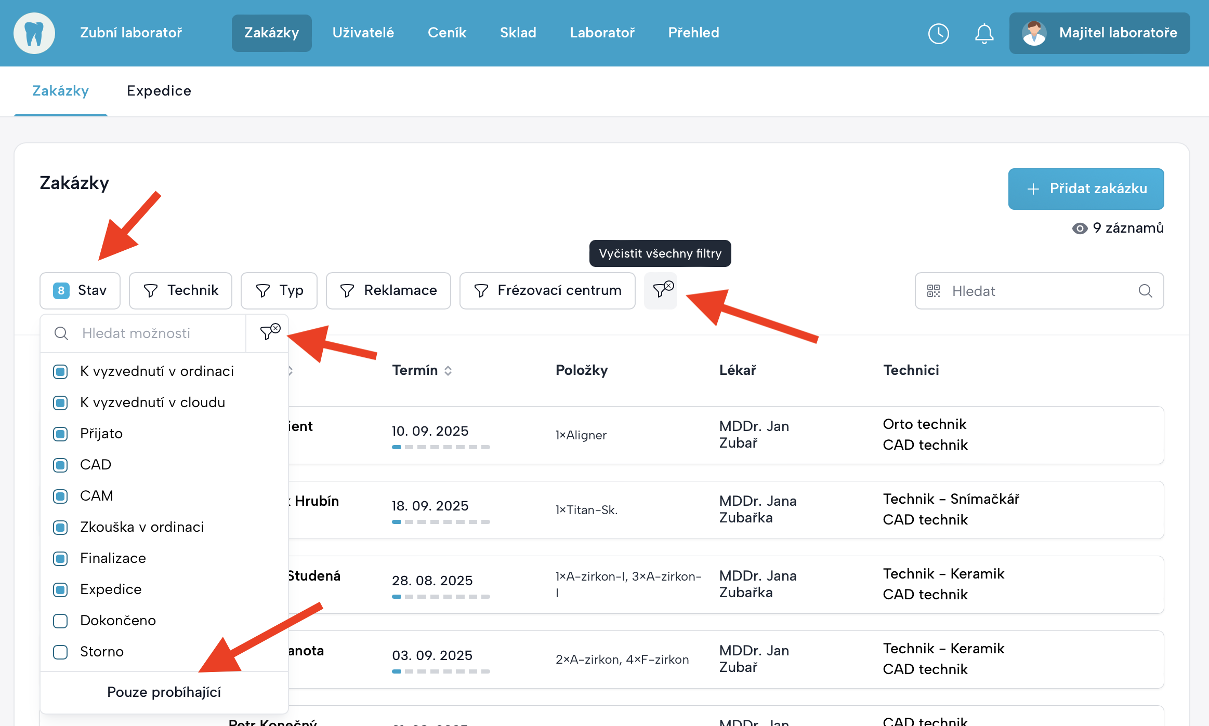Check the Dokončeno status checkbox
Image resolution: width=1209 pixels, height=726 pixels.
[x=61, y=621]
